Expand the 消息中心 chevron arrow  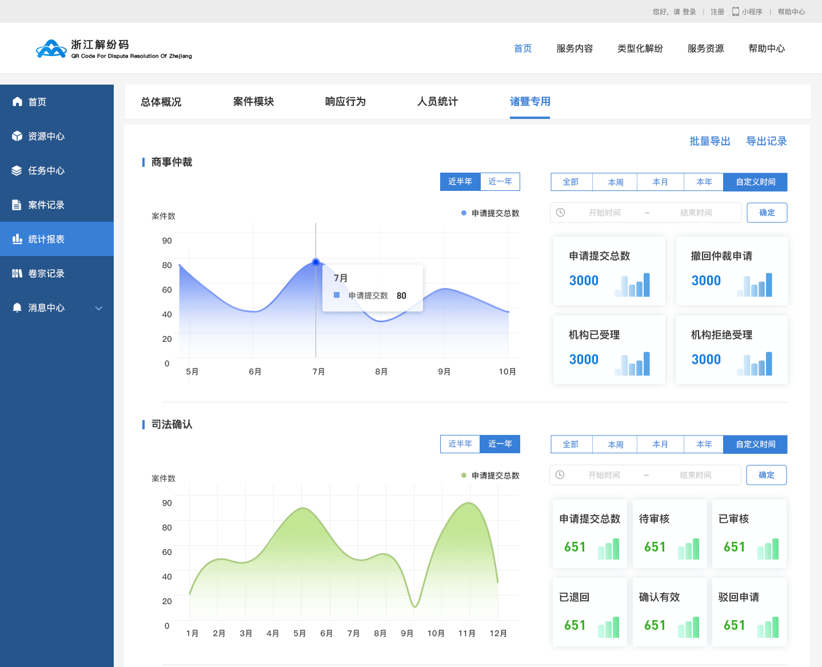(99, 308)
